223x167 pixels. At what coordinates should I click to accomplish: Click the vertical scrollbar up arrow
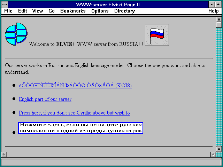coord(219,19)
